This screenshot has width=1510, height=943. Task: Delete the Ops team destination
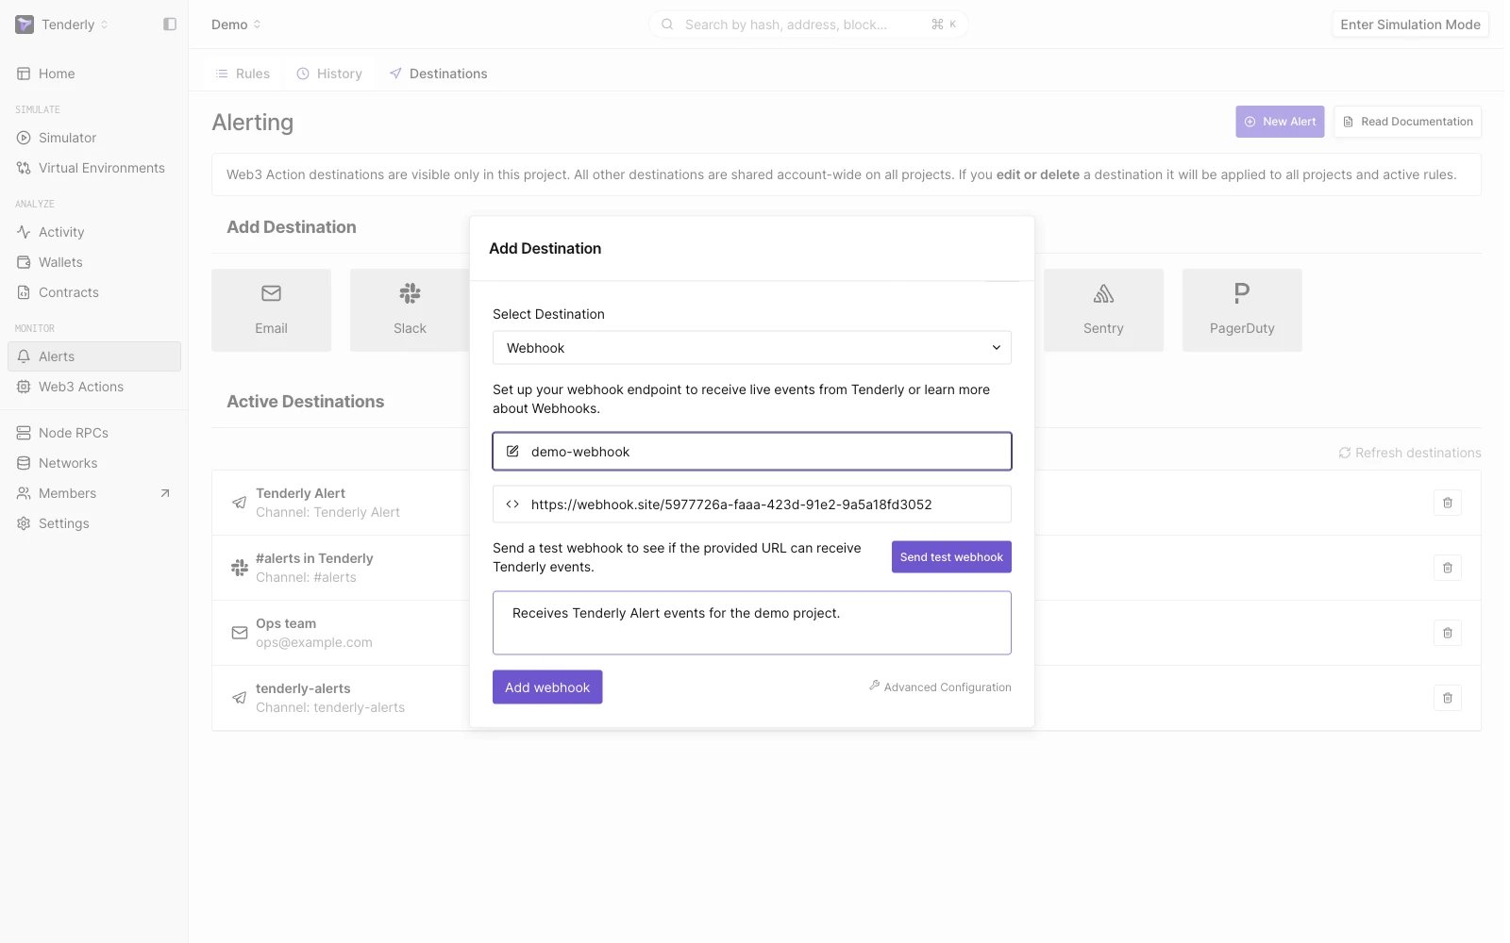[1448, 633]
